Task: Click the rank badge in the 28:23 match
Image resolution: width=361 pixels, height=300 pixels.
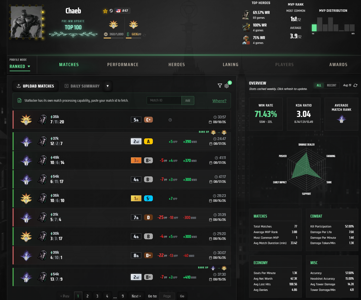Action: (x=26, y=198)
